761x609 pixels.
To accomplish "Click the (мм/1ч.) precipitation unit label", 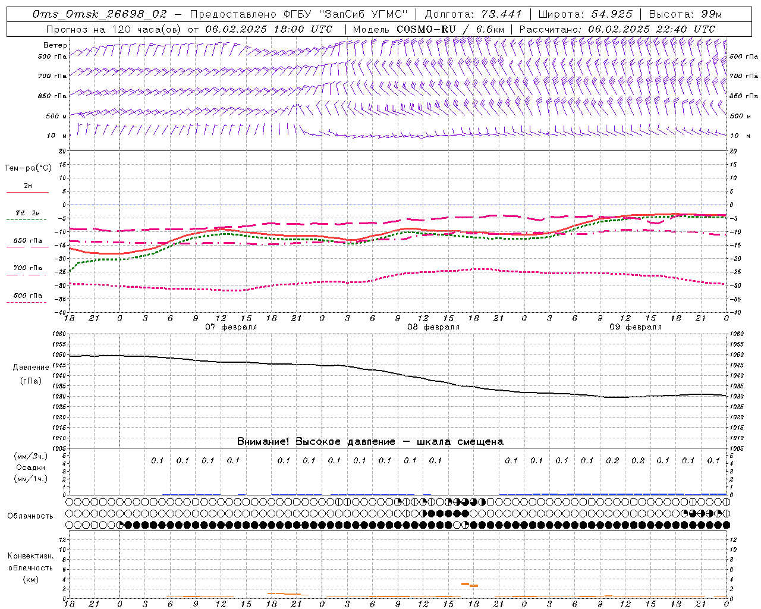I will tap(30, 479).
